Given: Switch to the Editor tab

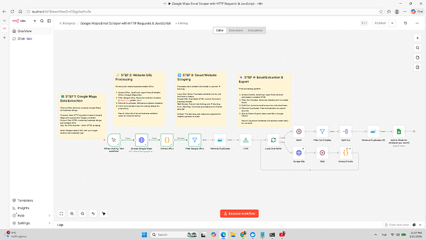Looking at the screenshot, I should point(220,30).
